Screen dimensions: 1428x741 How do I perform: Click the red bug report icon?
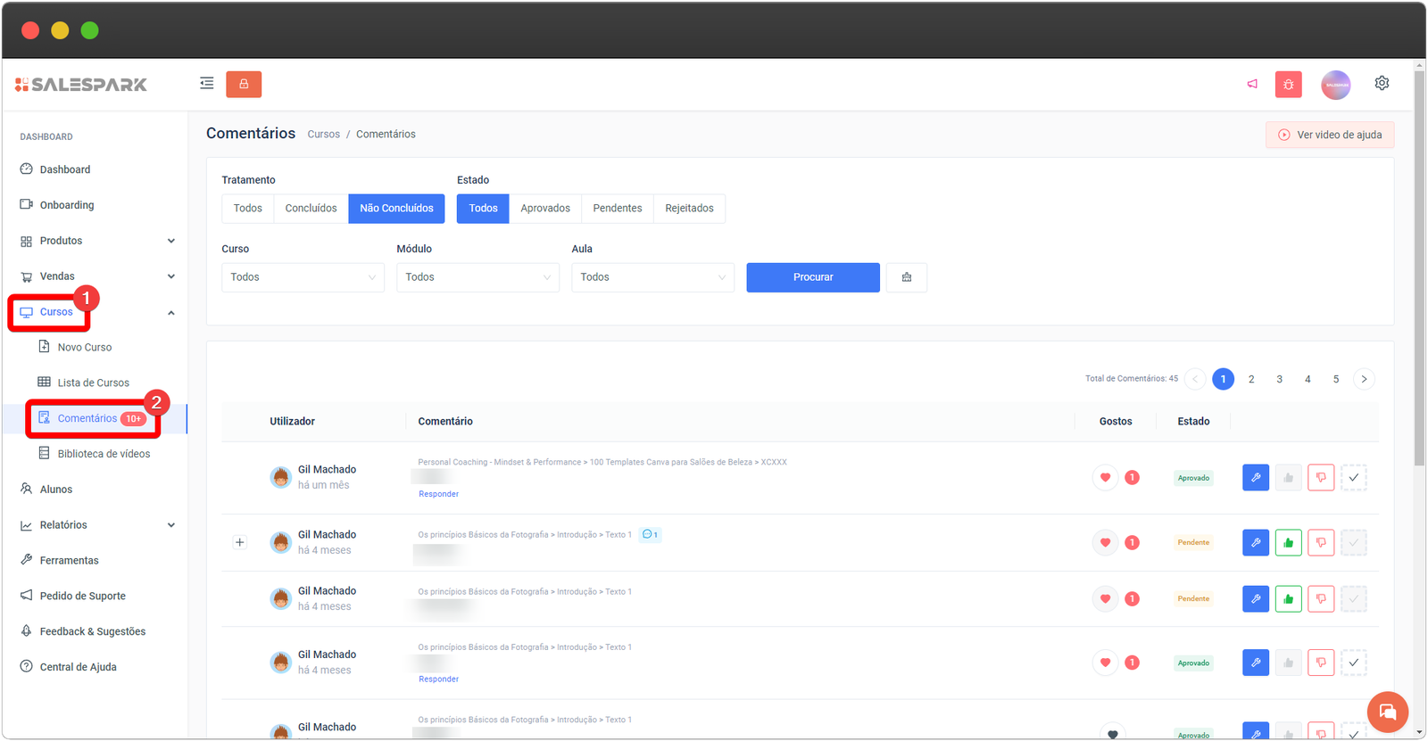pyautogui.click(x=1288, y=85)
